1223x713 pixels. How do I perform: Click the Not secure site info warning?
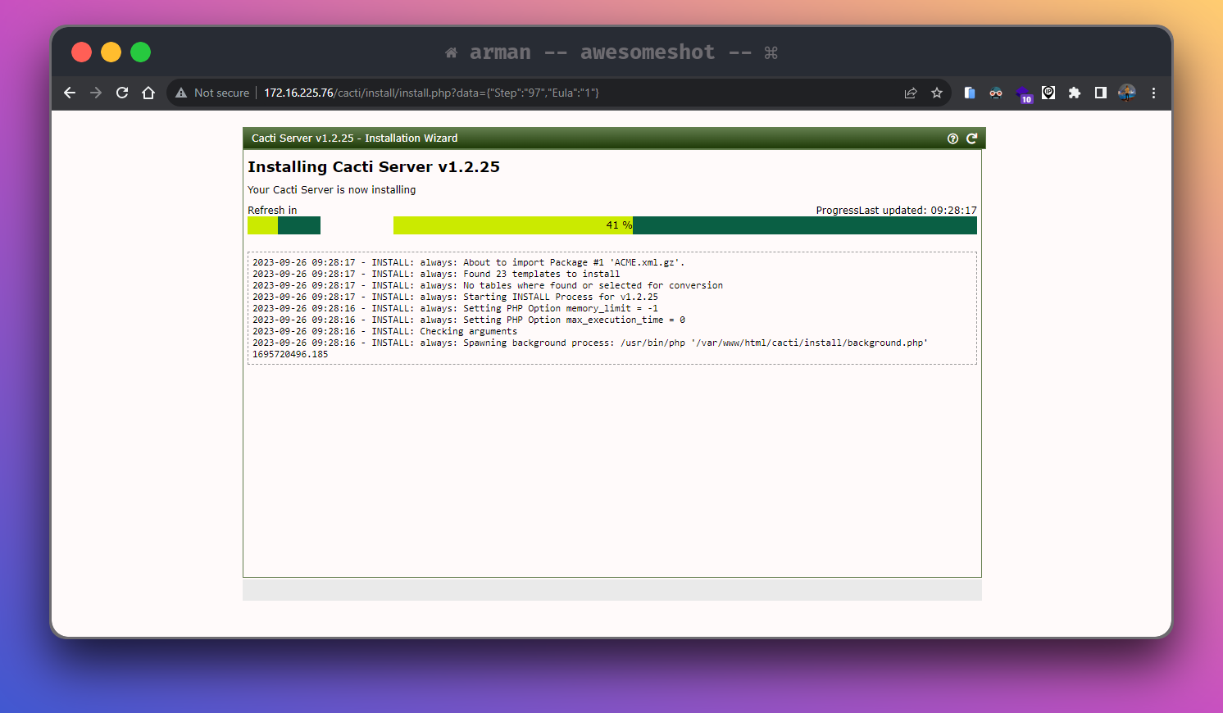(x=212, y=93)
